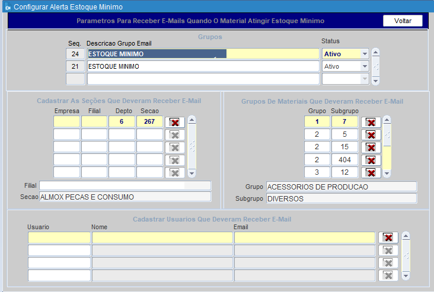Click the ALMOX PECAS E CONSUMO Secao field
The height and width of the screenshot is (292, 434).
(125, 197)
